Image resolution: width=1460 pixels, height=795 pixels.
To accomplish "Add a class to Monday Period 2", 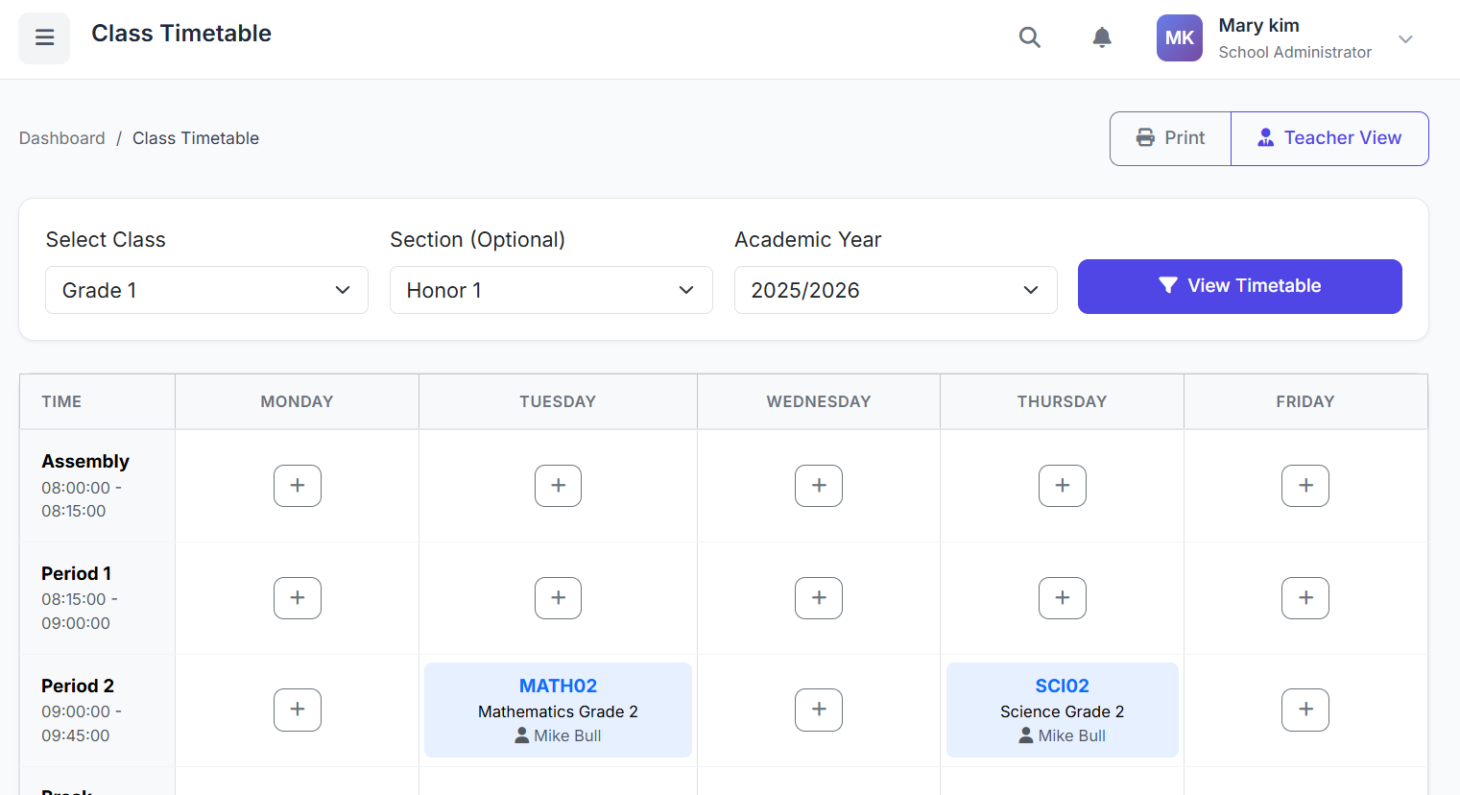I will pyautogui.click(x=298, y=710).
